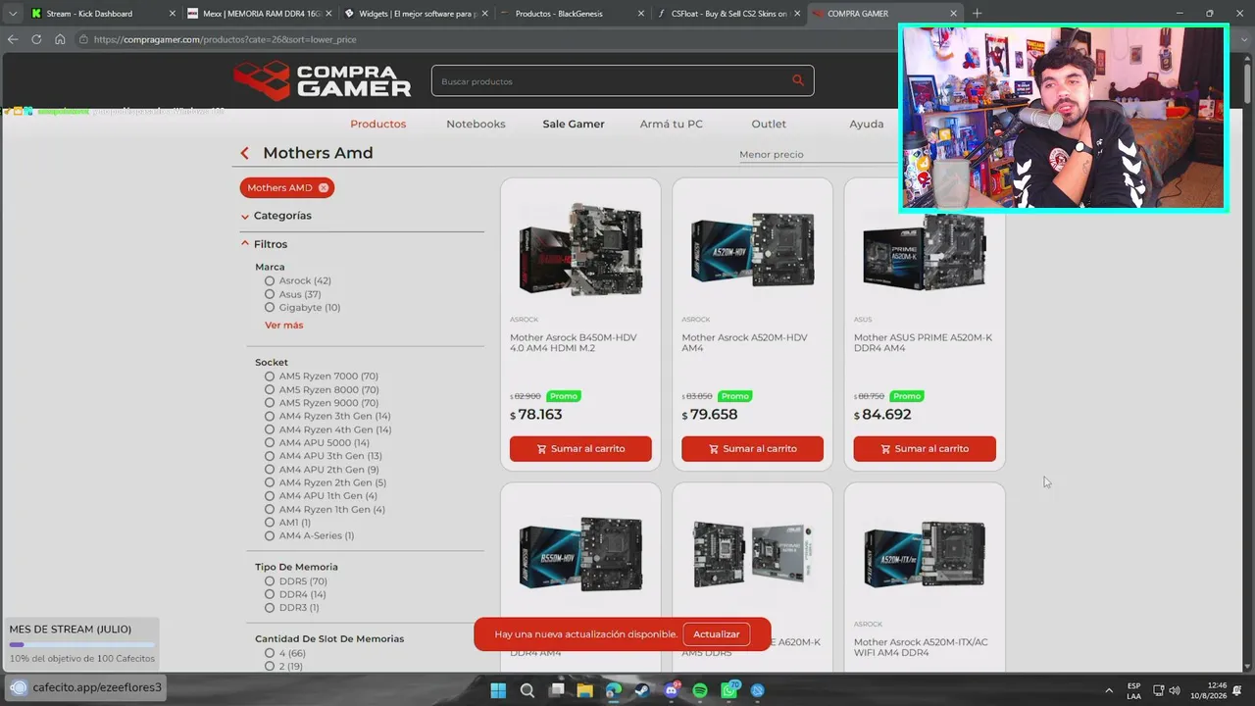Open the Asrock B450M-HDV product image
The height and width of the screenshot is (706, 1255).
point(580,251)
